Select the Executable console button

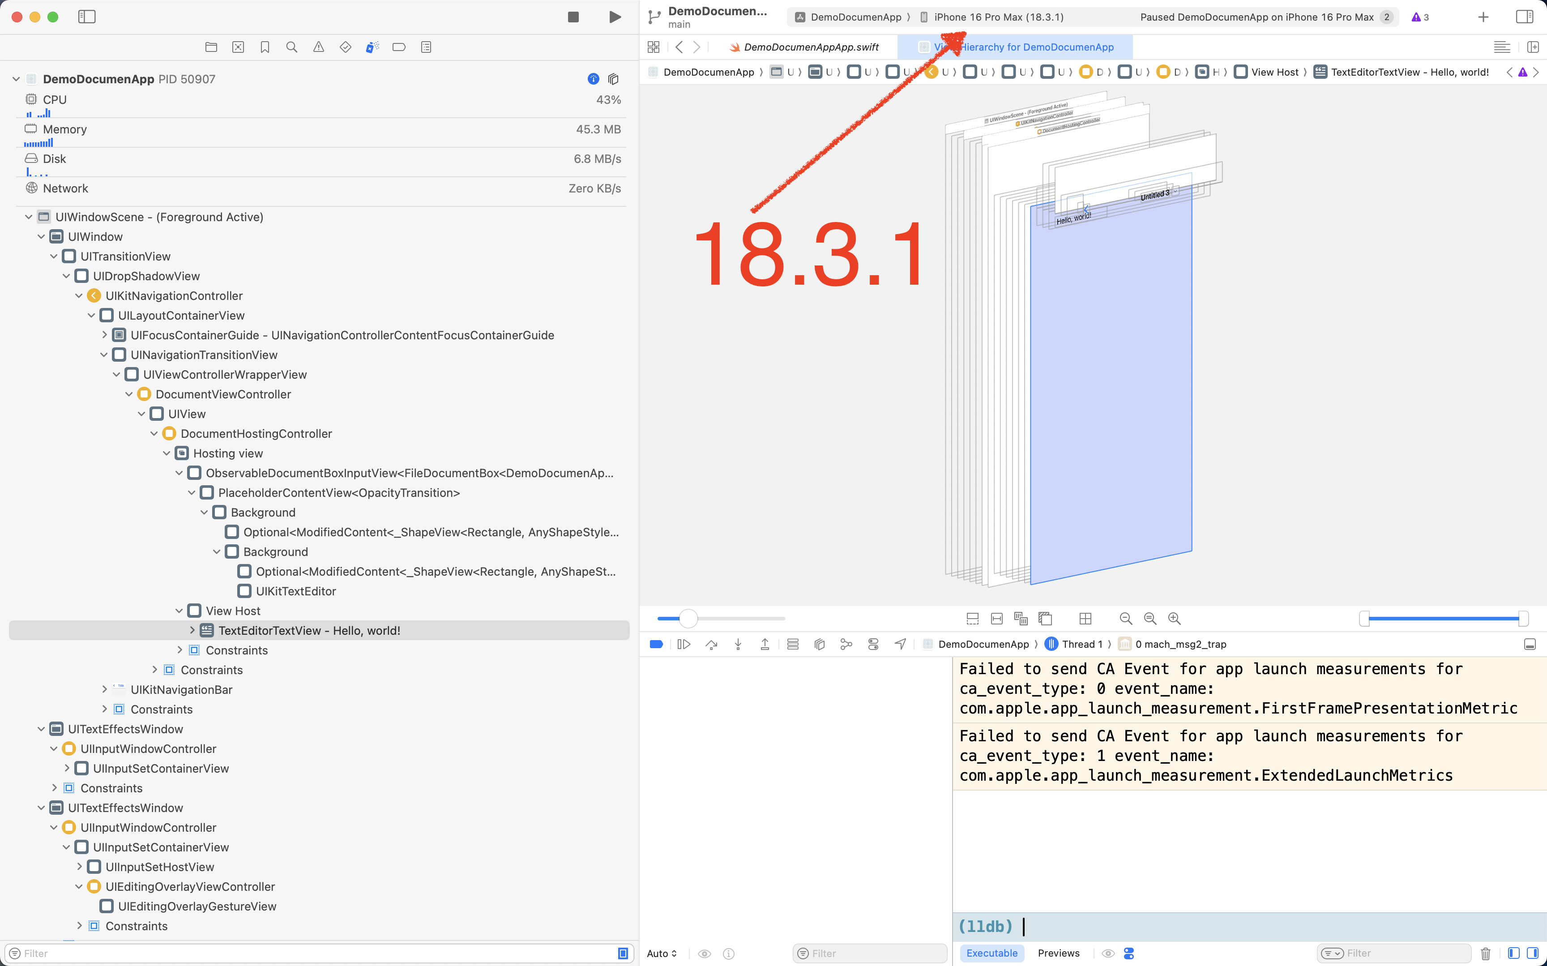[x=991, y=953]
